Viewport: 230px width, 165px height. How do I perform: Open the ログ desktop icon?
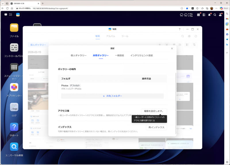14,107
